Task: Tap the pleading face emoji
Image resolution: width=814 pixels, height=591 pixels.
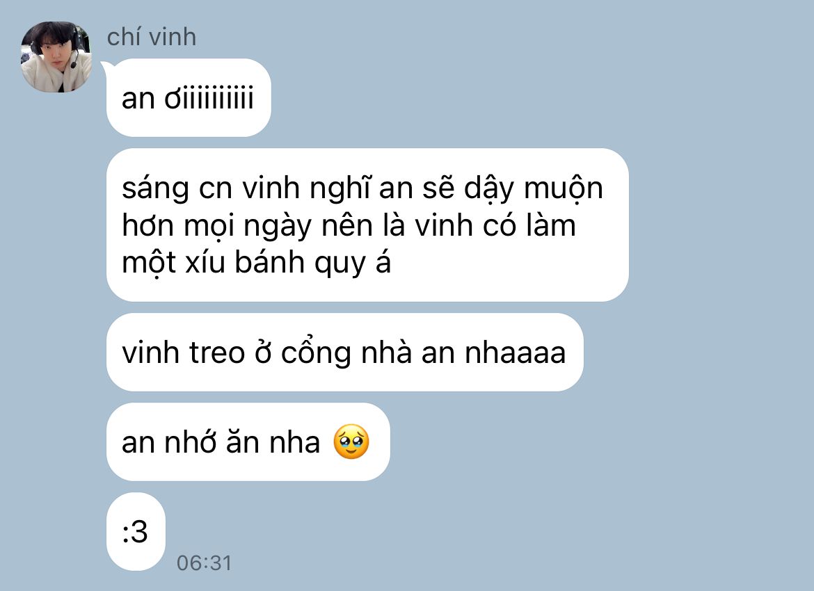Action: [x=351, y=442]
